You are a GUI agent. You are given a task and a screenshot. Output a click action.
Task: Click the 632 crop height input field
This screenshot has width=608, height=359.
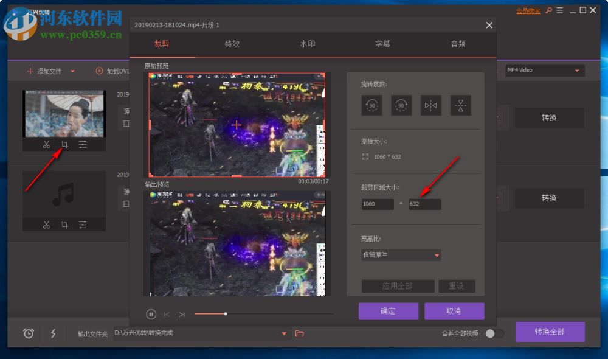424,204
